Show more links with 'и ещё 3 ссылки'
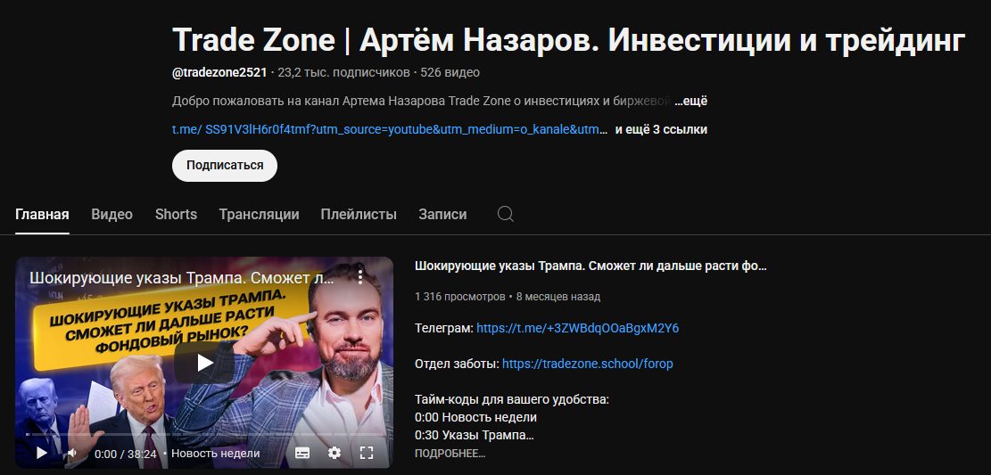This screenshot has width=991, height=475. (x=661, y=129)
